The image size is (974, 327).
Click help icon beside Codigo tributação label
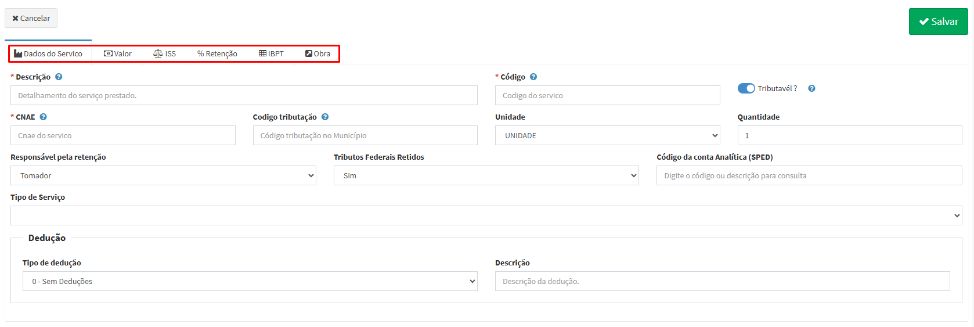pyautogui.click(x=325, y=117)
